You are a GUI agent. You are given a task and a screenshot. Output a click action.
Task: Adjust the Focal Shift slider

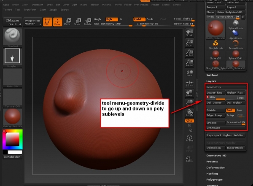184,19
